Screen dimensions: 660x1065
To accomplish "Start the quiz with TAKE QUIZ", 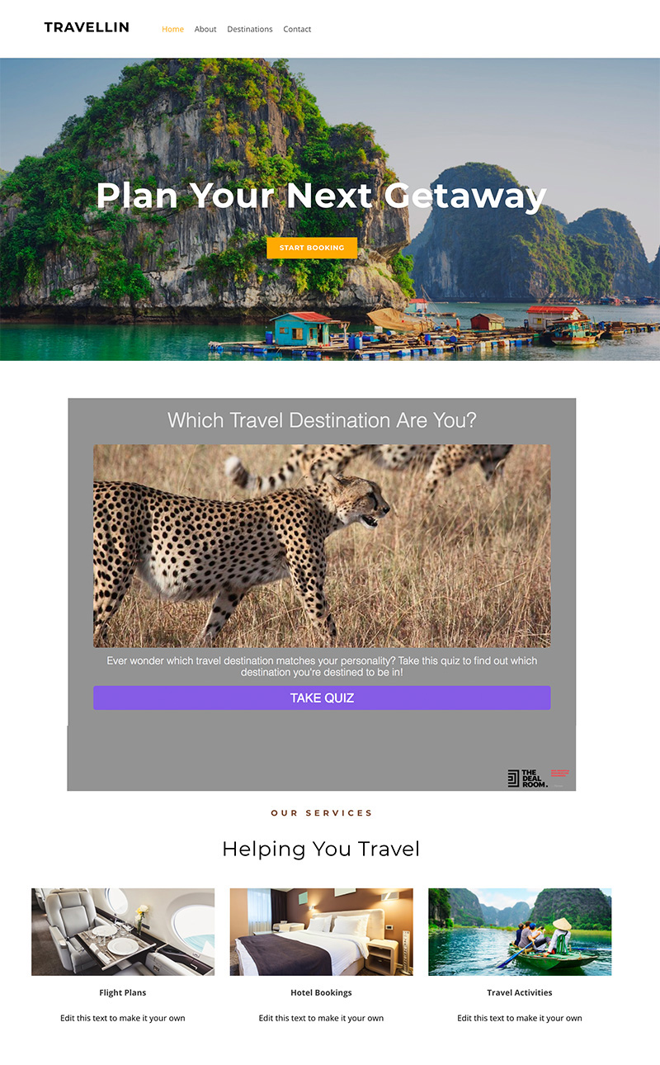I will pyautogui.click(x=322, y=698).
